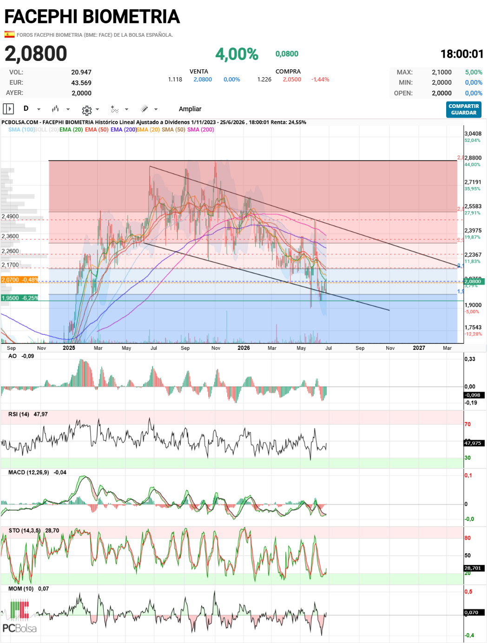The height and width of the screenshot is (643, 488).
Task: Click the candlestick chart type icon
Action: point(55,109)
